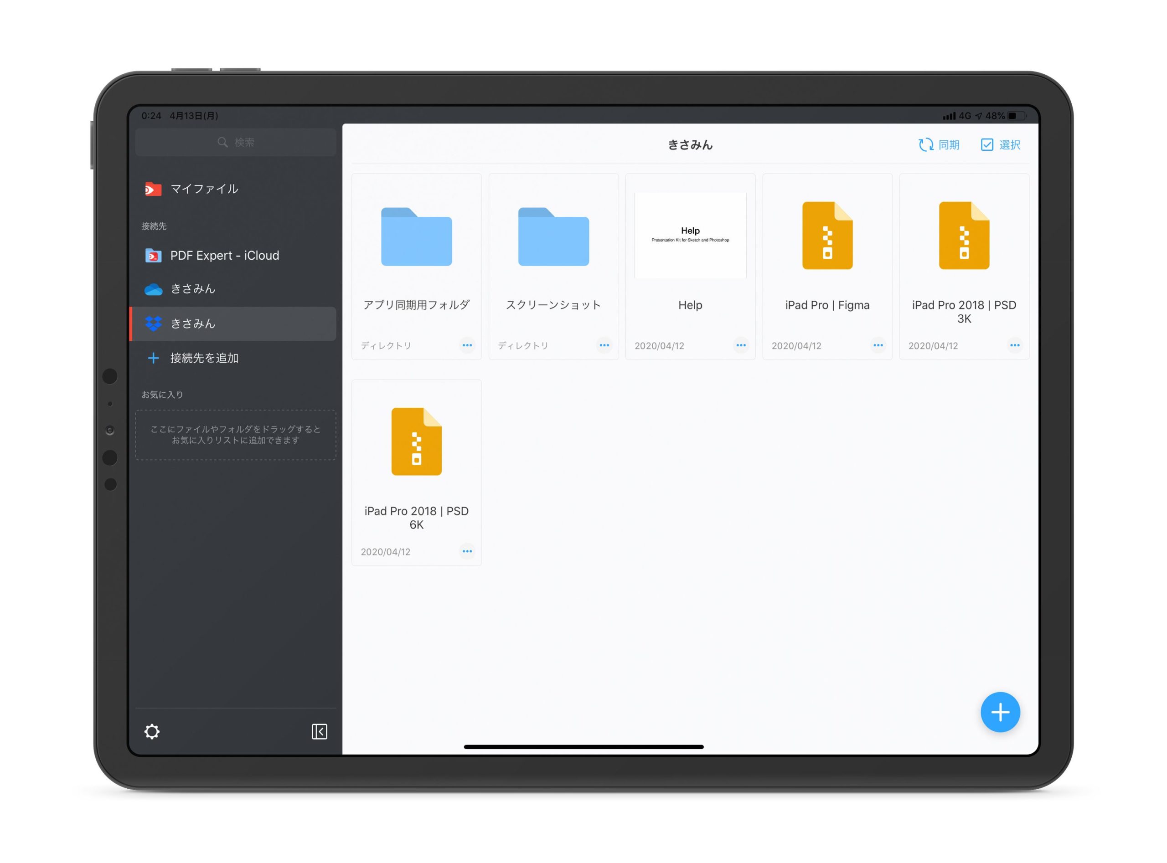
Task: Open more options for アプリ同期用フォルダ
Action: [x=467, y=345]
